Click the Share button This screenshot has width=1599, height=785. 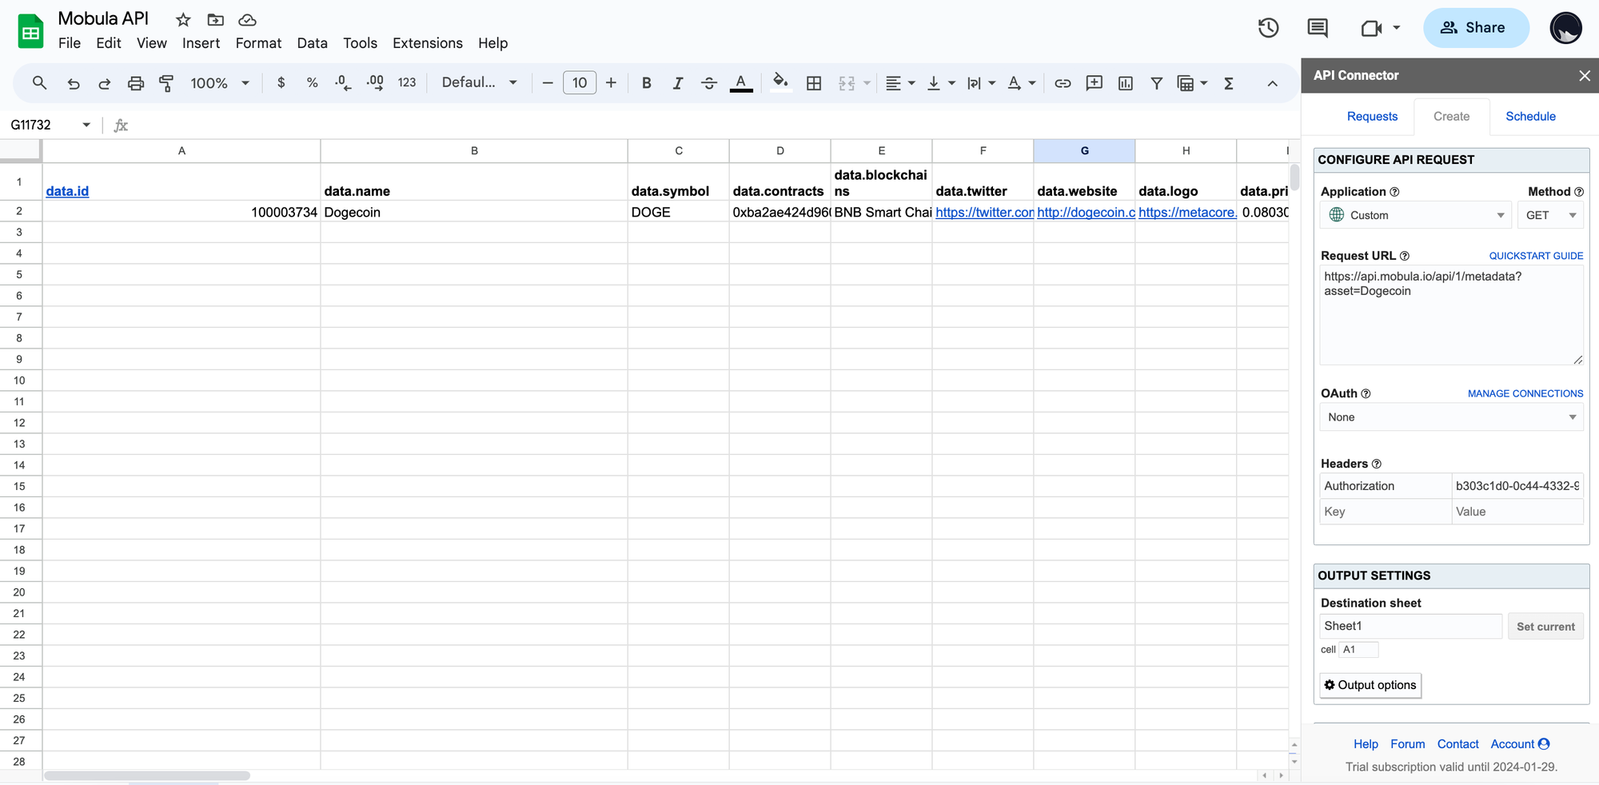1476,28
